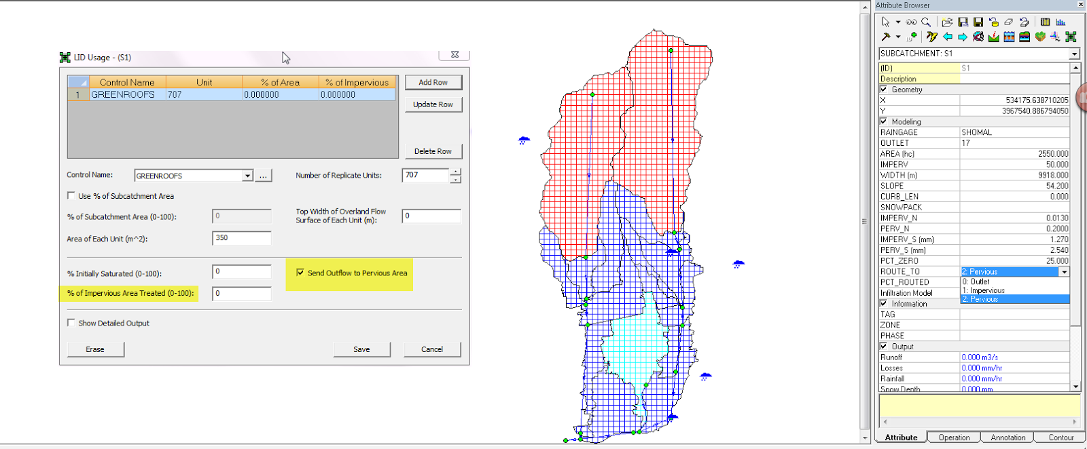
Task: Open the blue bar chart icon
Action: tap(1061, 22)
